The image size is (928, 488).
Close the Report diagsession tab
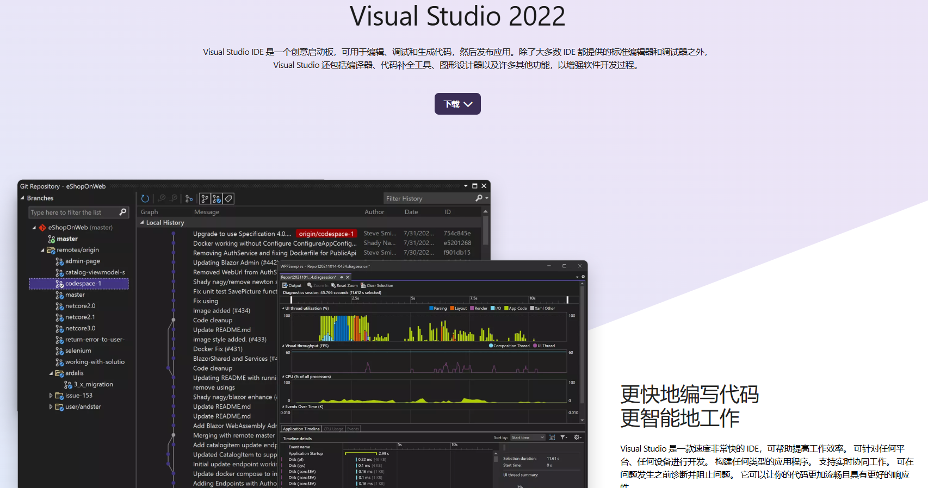(x=348, y=277)
